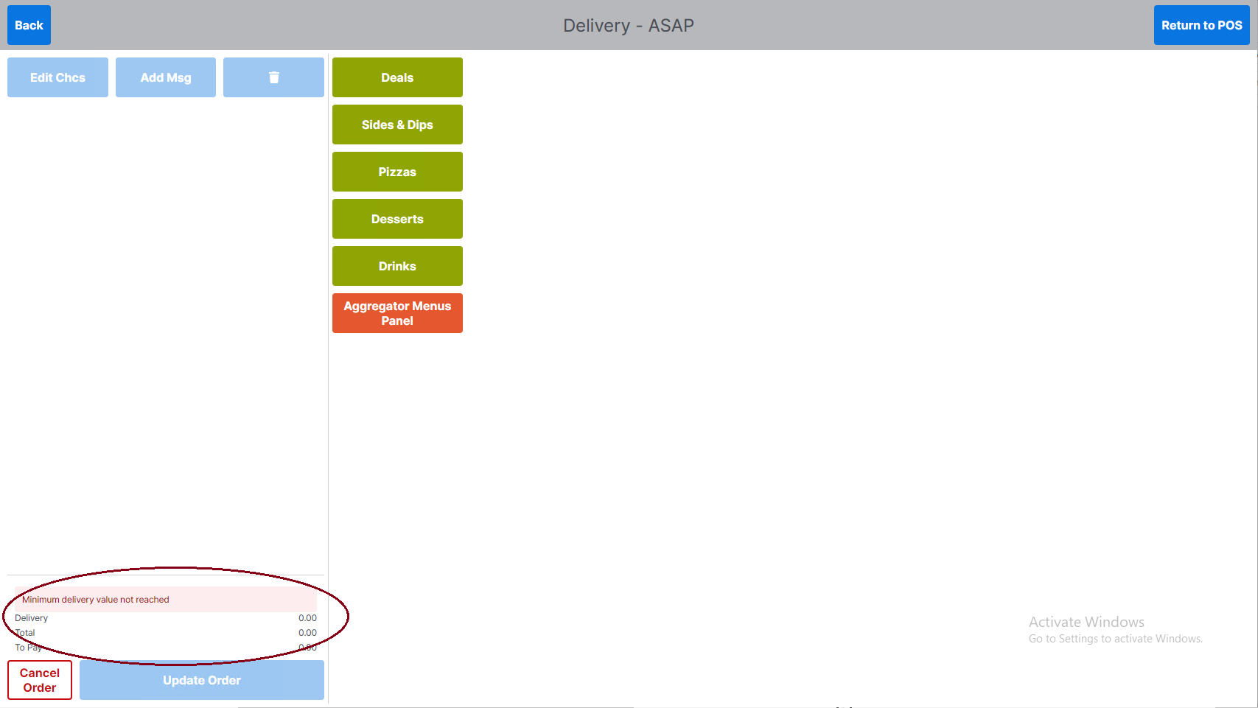Select the Sides & Dips category
Screen dimensions: 1258x708
(x=397, y=125)
